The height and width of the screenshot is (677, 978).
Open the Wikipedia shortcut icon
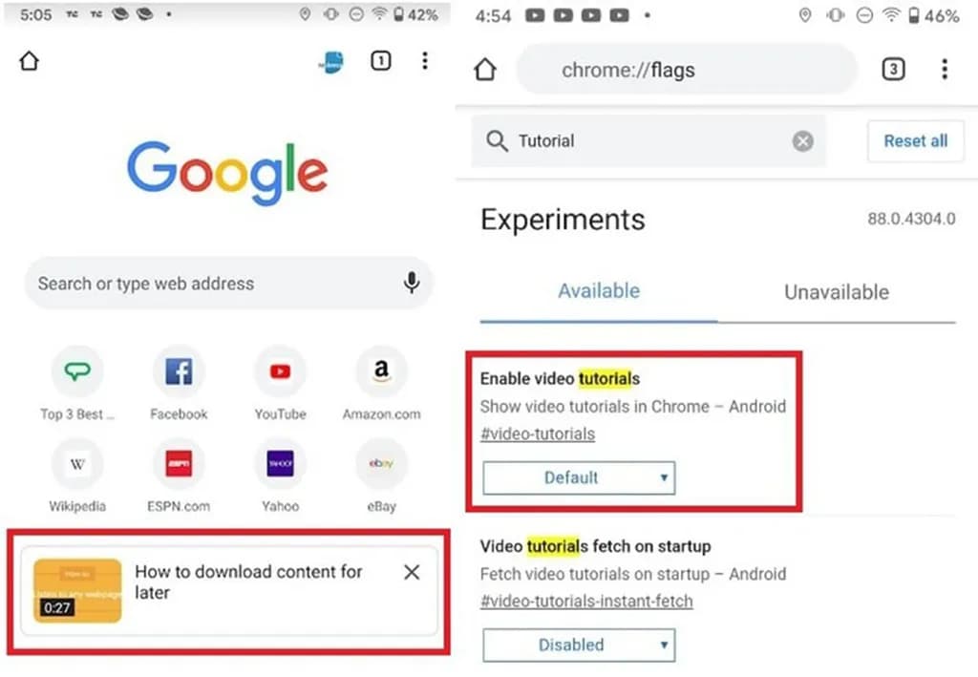pyautogui.click(x=77, y=464)
